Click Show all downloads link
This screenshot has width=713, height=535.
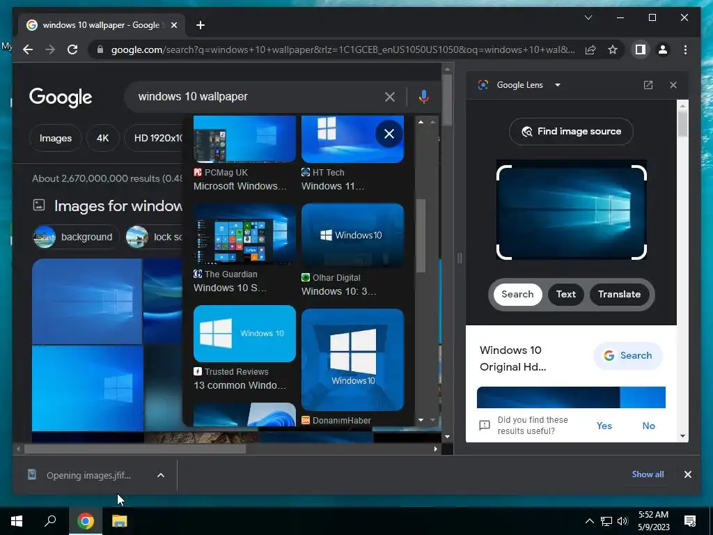point(648,474)
